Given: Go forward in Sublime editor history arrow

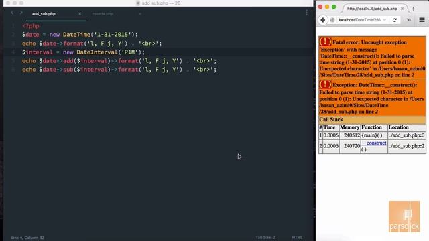Looking at the screenshot, I should click(21, 13).
